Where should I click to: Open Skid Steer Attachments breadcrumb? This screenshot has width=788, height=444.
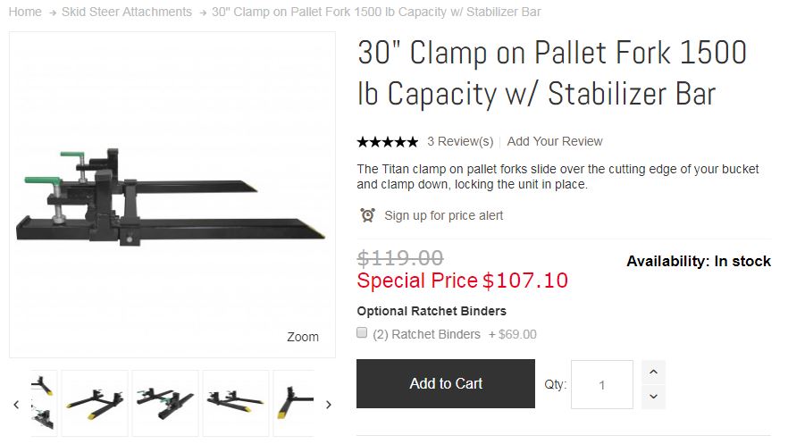(x=127, y=12)
